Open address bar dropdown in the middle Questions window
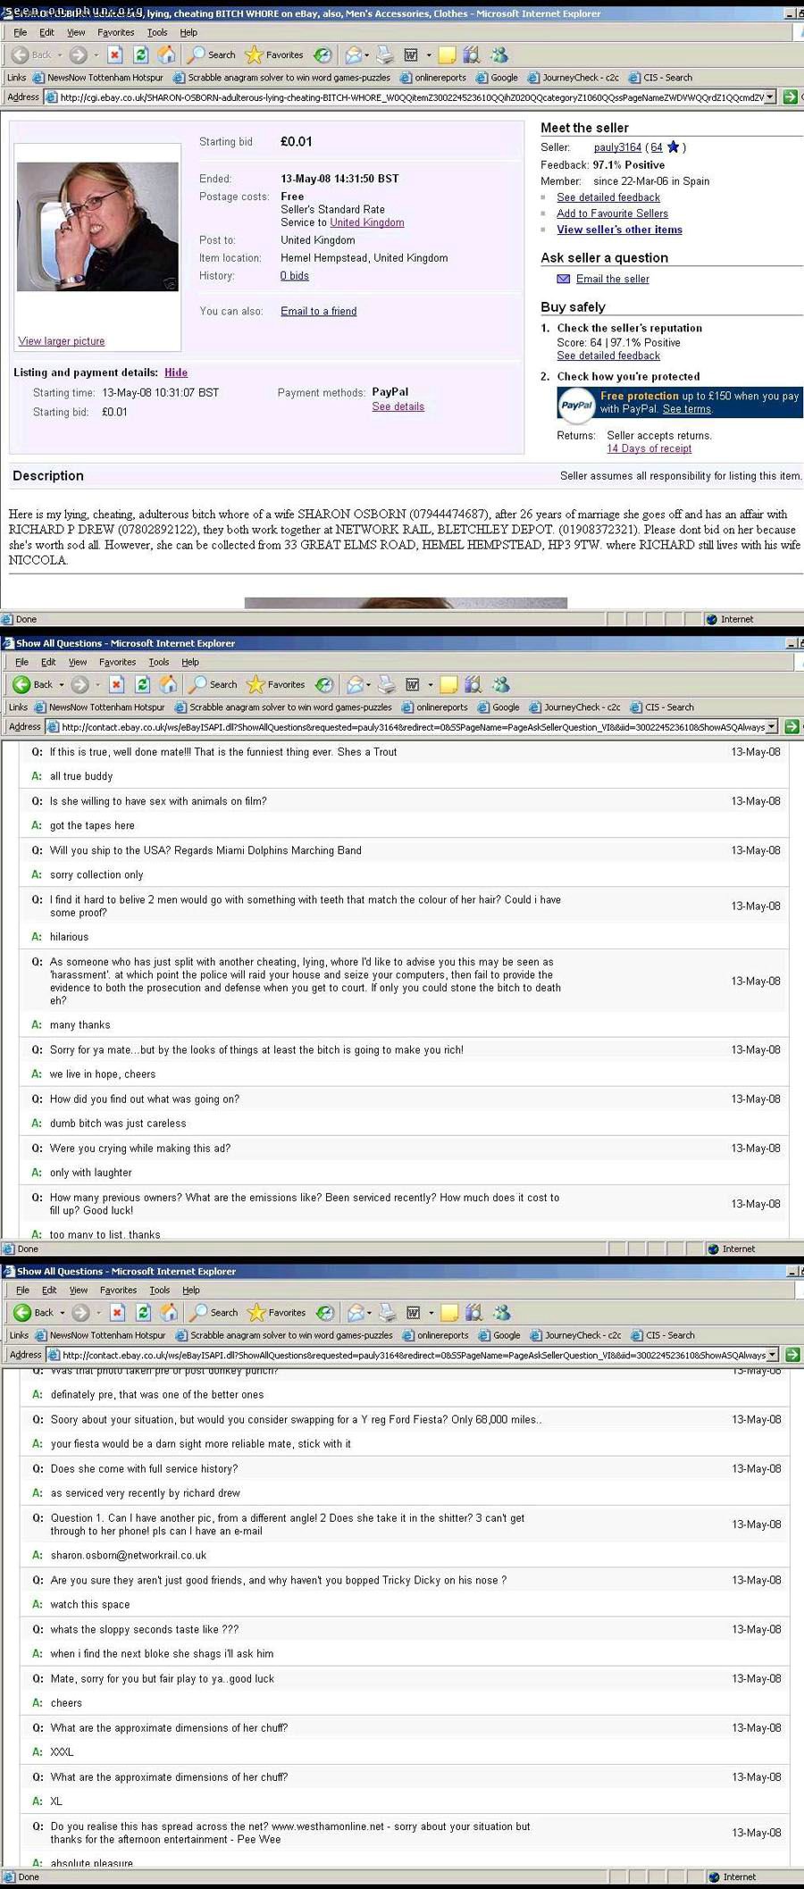804x1889 pixels. pos(772,726)
